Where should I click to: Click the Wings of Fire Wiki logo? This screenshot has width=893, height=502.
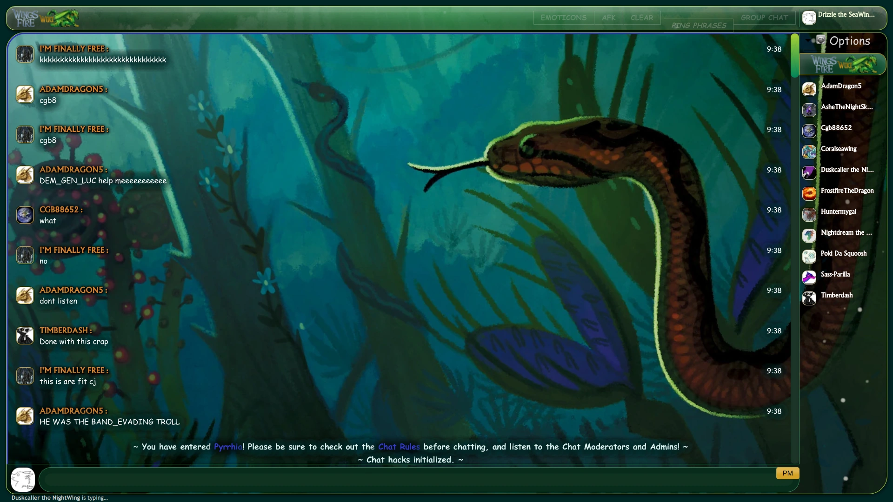(x=46, y=18)
